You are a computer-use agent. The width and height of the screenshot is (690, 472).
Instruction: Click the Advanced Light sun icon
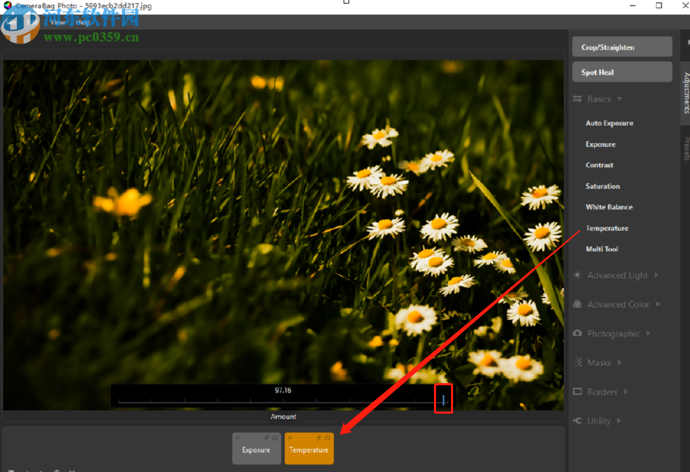(578, 275)
